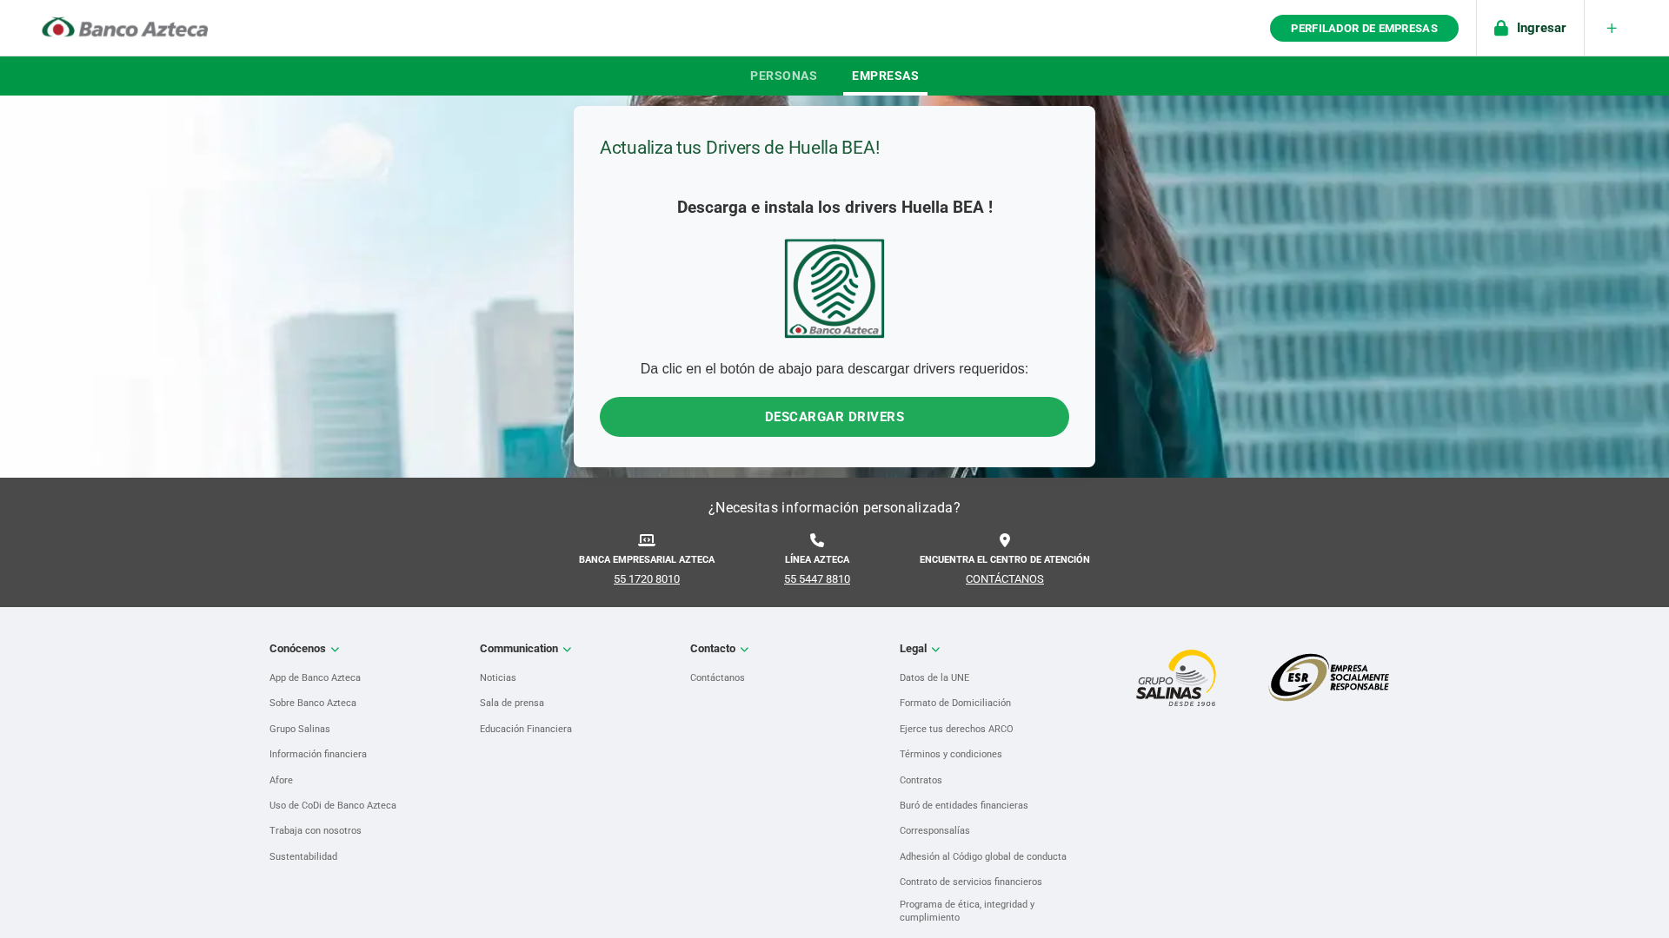Click the laptop icon above Banca Empresarial Azteca
The height and width of the screenshot is (938, 1669).
coord(647,540)
